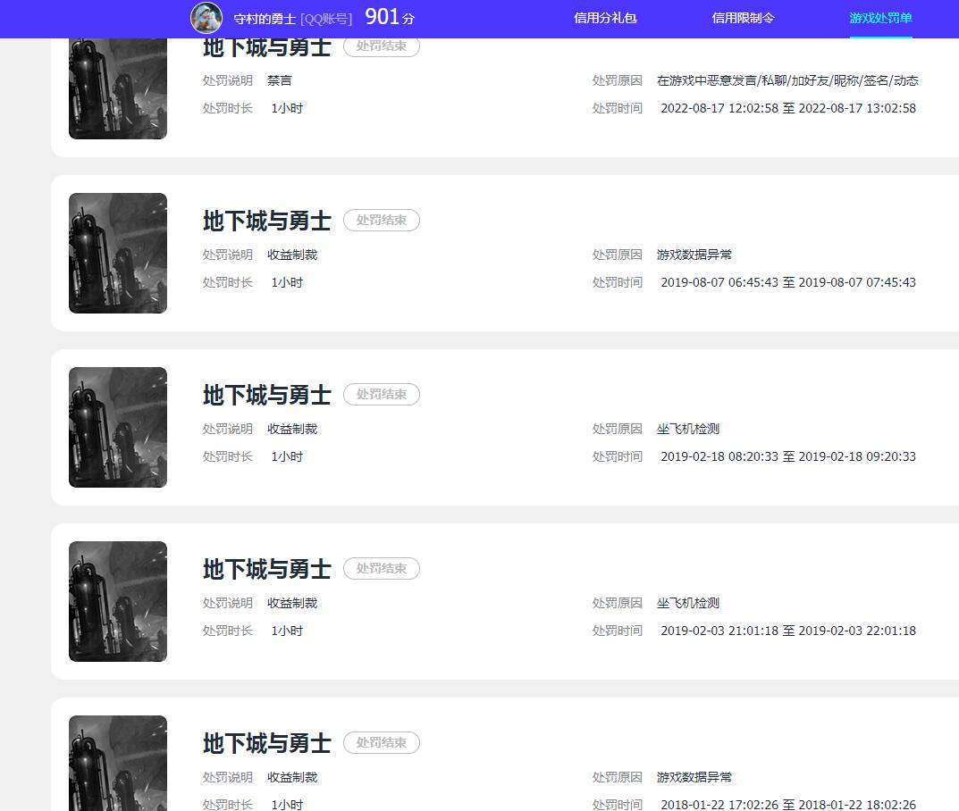This screenshot has height=811, width=959.
Task: Click 地下城与勇士 heading of the 2019-02-03 record
Action: pos(266,569)
